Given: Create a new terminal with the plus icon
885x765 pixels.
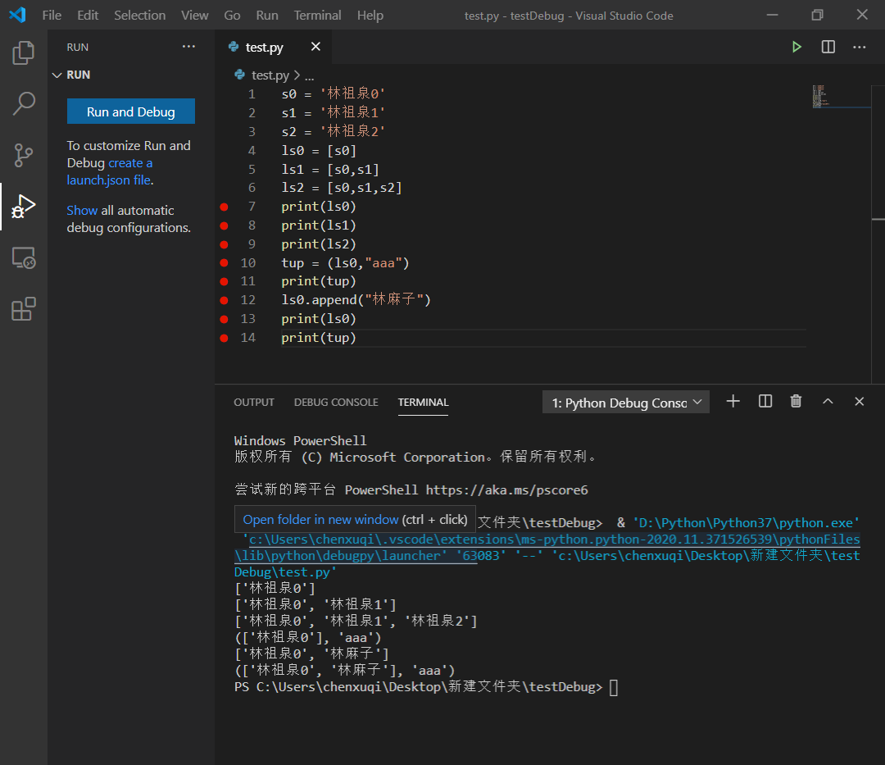Looking at the screenshot, I should 732,401.
